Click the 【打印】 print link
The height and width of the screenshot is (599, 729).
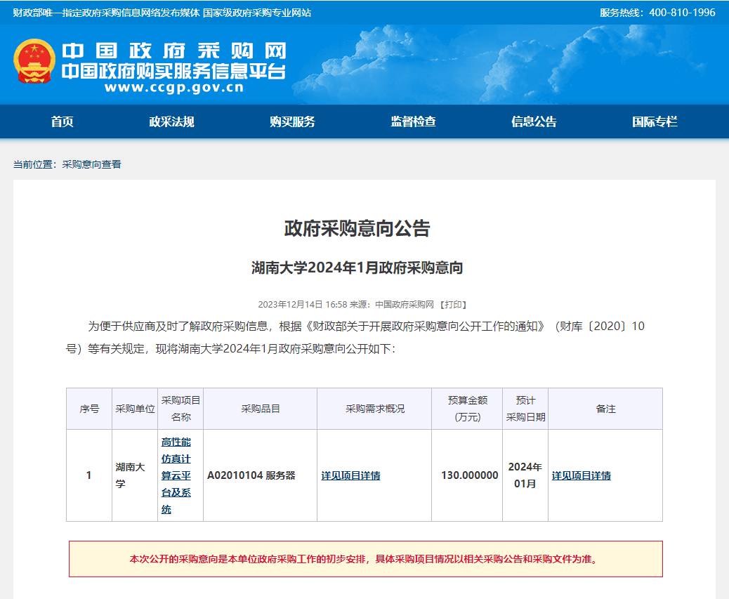453,305
